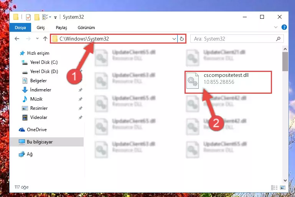Close the System32 window

pyautogui.click(x=280, y=17)
